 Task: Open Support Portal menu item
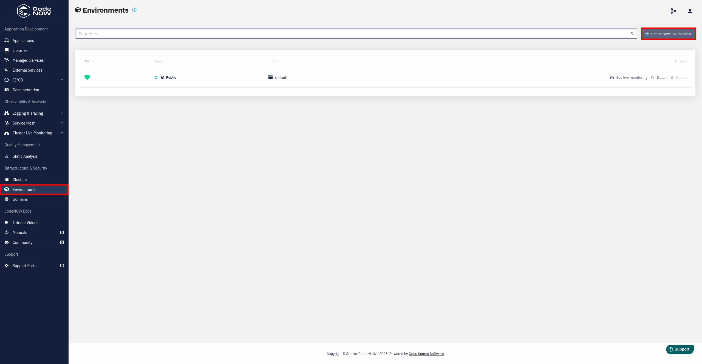pyautogui.click(x=34, y=266)
